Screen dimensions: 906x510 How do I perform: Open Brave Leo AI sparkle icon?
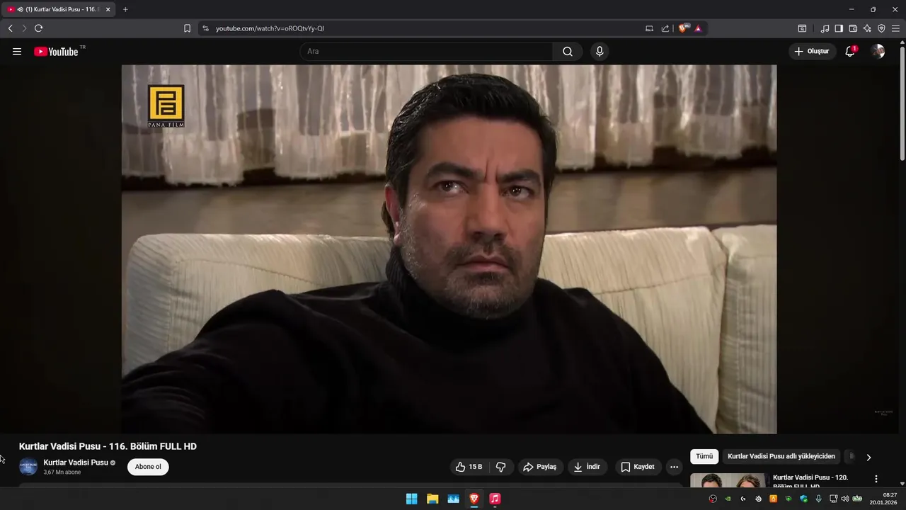point(867,28)
